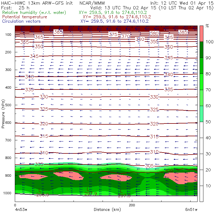Click the '700' hPa pressure tick label

tap(8, 140)
